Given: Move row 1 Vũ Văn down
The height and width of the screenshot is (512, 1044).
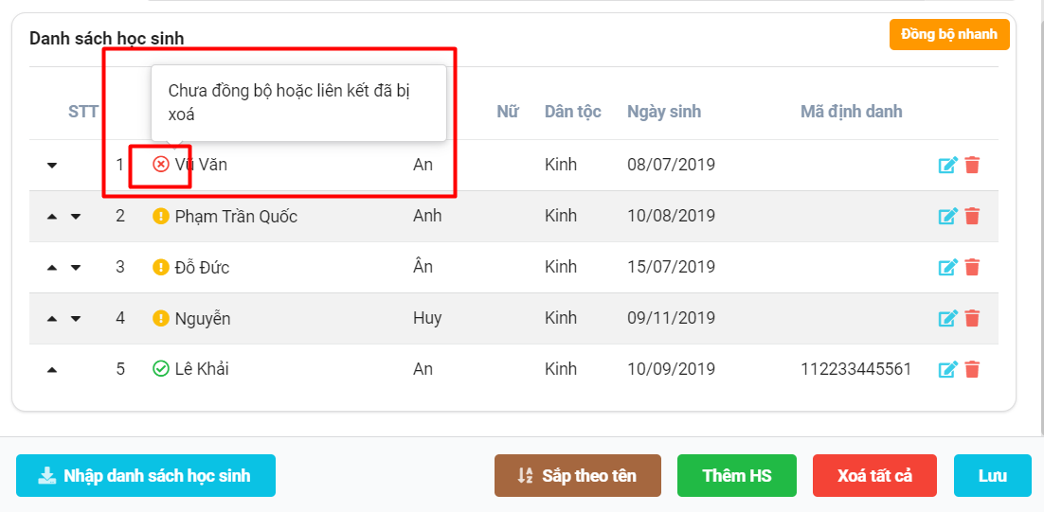Looking at the screenshot, I should [x=52, y=166].
